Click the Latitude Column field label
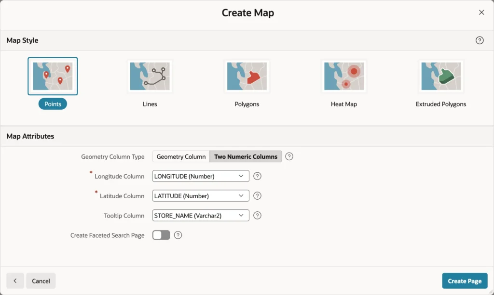 pyautogui.click(x=122, y=196)
